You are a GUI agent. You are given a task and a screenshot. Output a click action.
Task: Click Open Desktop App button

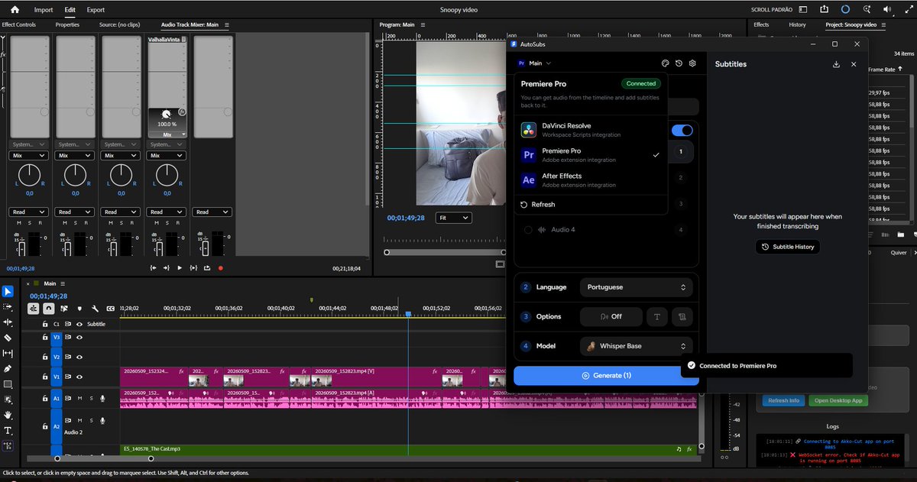click(x=838, y=400)
